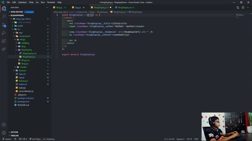Switch to the App.js editor tab
Screen dimensions: 252x141
pos(78,7)
